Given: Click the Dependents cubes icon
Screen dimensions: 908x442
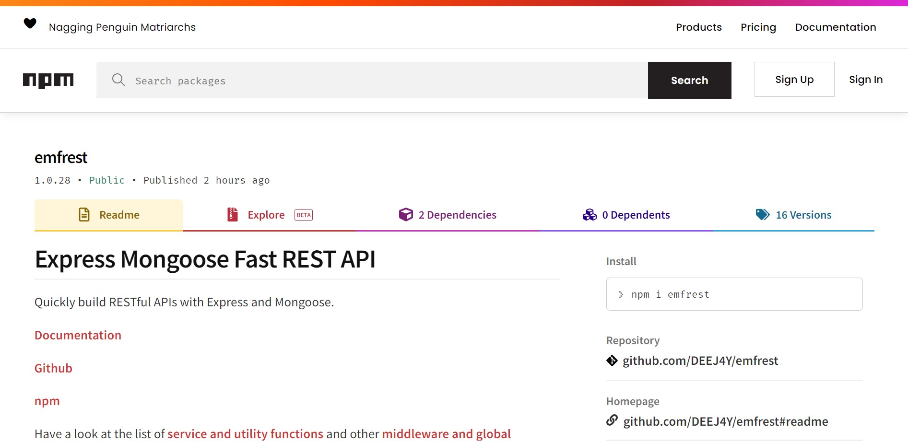Looking at the screenshot, I should pyautogui.click(x=590, y=214).
